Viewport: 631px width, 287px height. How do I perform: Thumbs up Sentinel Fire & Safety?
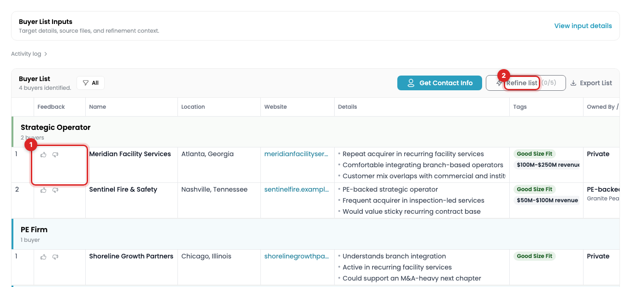click(43, 190)
